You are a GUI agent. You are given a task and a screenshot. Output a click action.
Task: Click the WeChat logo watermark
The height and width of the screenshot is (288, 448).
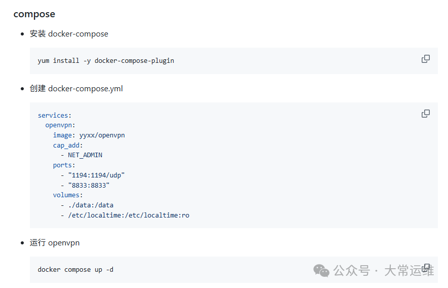click(x=321, y=271)
